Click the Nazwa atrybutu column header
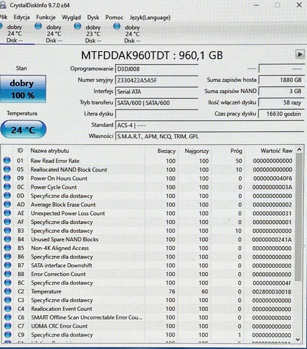Screen dimensions: 307x349 (49, 151)
